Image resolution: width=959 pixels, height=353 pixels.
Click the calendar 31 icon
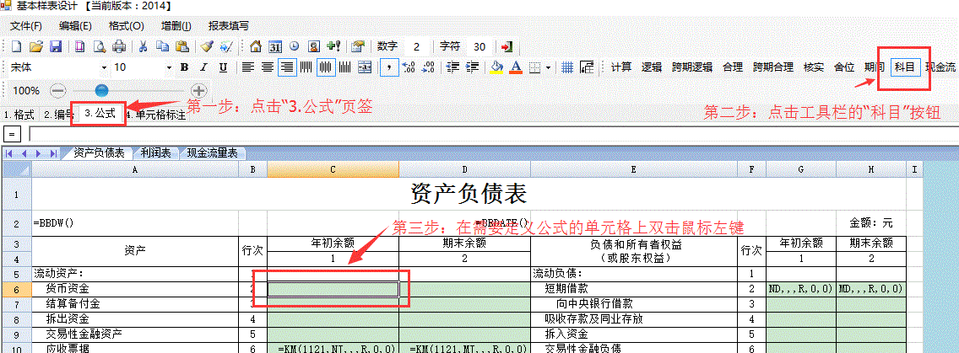[x=275, y=46]
